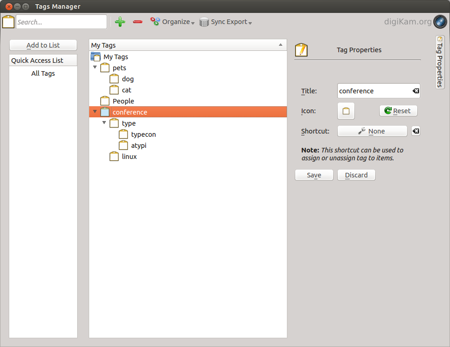Open the Sync Export dropdown menu

click(226, 22)
